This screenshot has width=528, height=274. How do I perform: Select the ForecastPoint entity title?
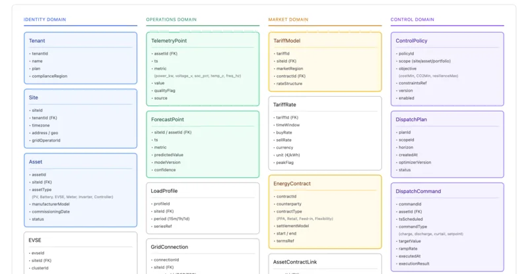click(167, 119)
